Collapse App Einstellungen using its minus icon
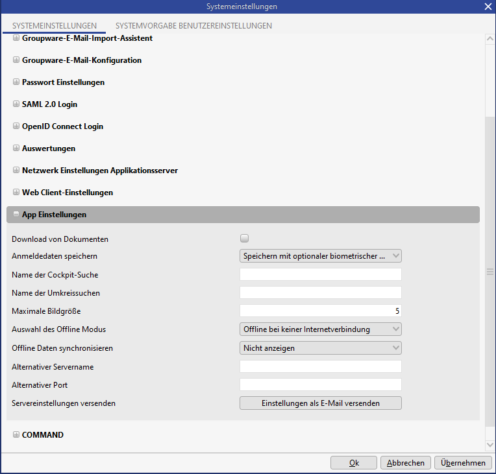496x474 pixels. point(16,215)
